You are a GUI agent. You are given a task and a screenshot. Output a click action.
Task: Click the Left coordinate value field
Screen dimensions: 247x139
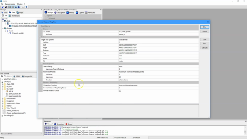(159, 45)
